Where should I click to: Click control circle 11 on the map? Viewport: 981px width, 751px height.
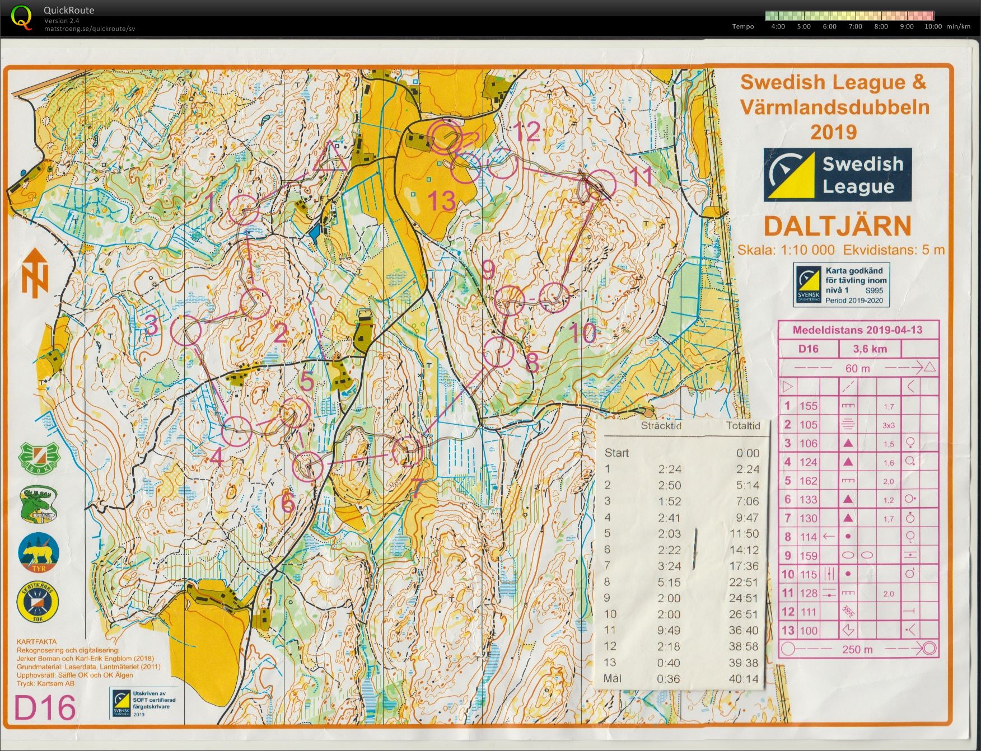point(600,185)
